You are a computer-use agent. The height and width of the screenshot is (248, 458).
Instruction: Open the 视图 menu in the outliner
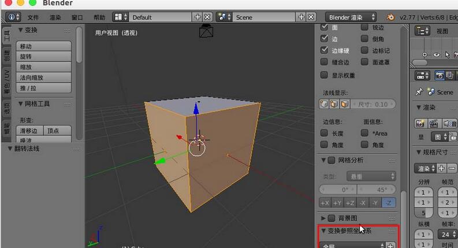click(x=442, y=31)
